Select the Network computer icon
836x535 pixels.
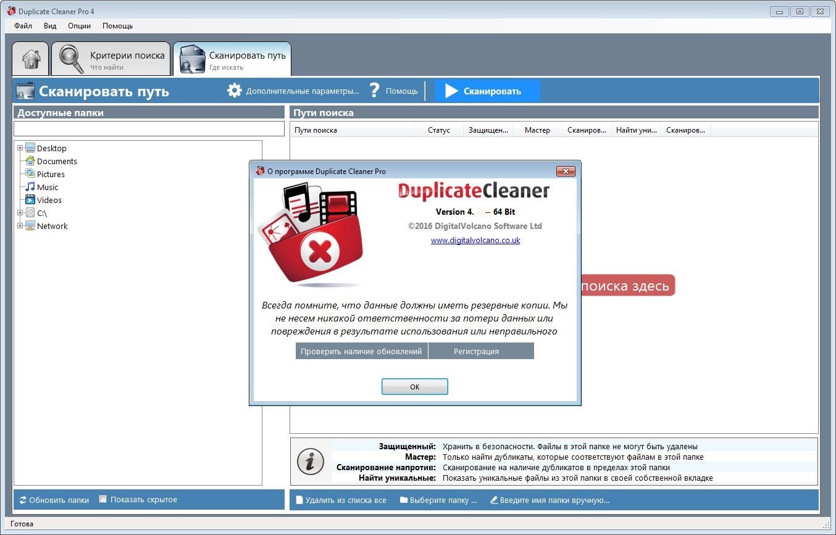tap(30, 226)
